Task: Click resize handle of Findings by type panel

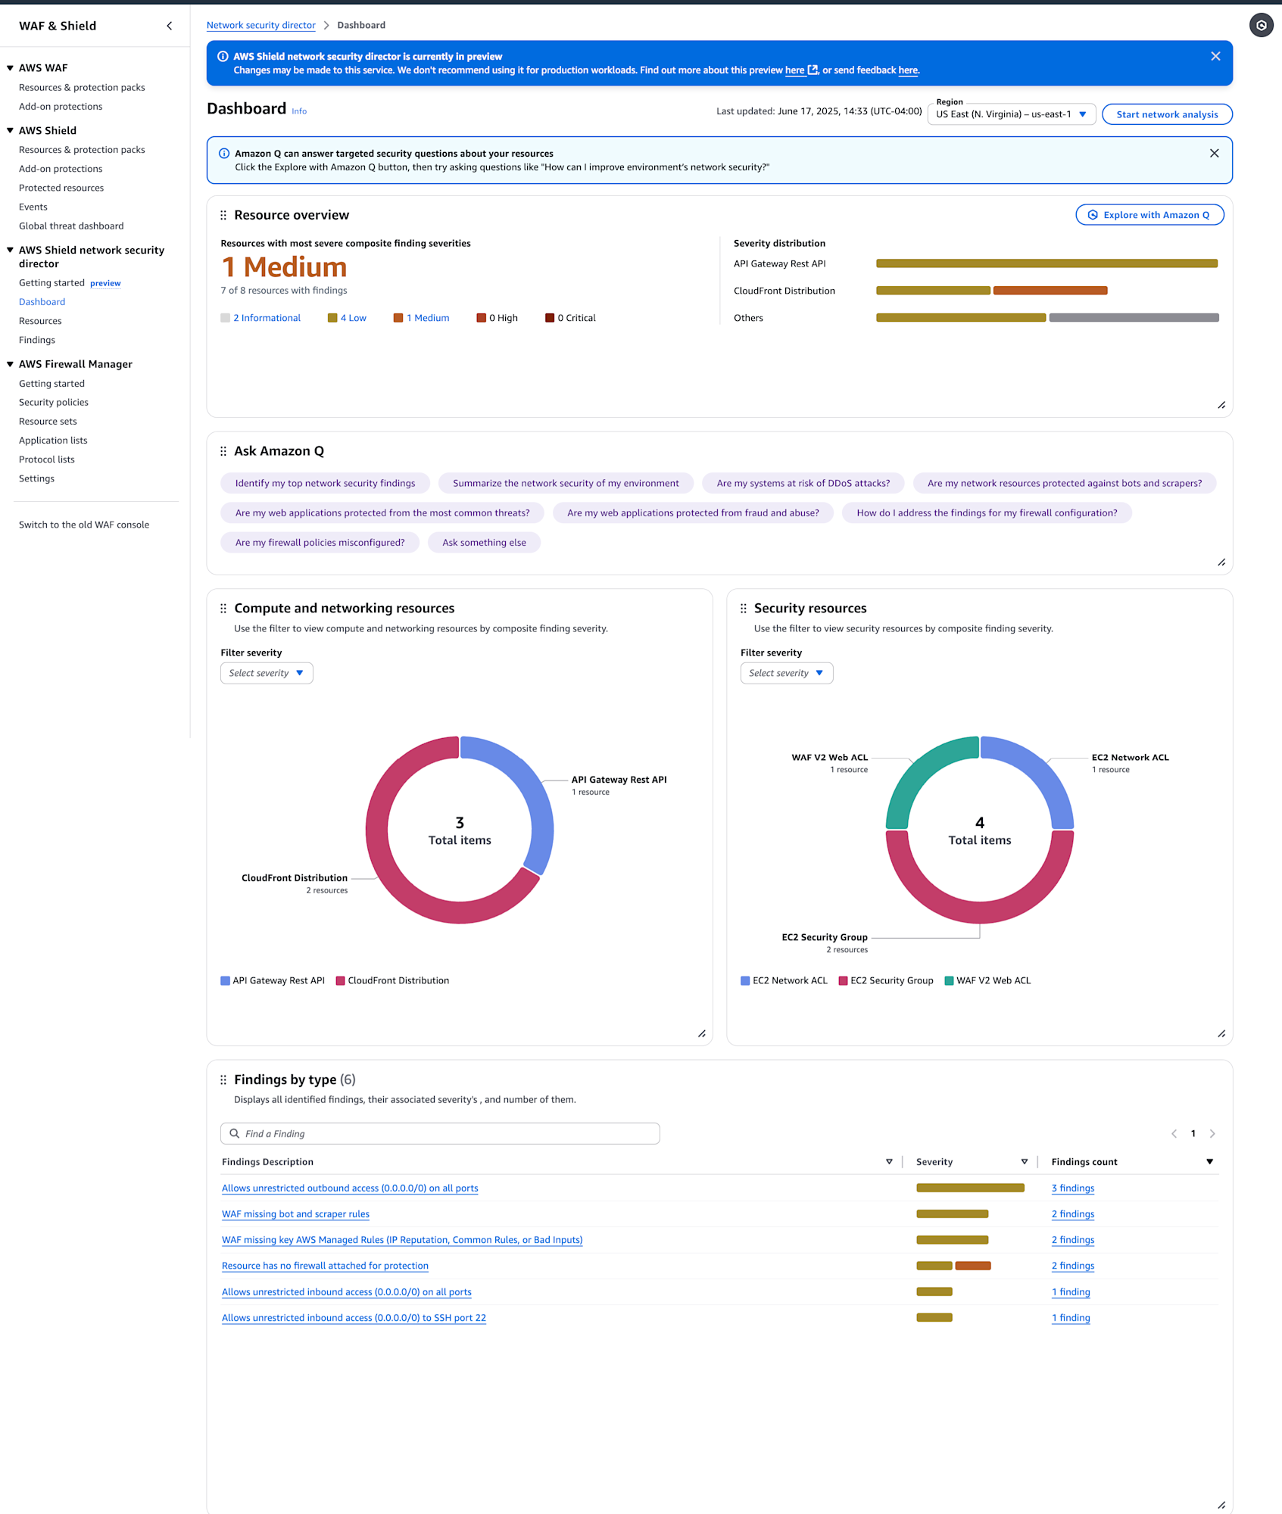Action: pos(1221,1505)
